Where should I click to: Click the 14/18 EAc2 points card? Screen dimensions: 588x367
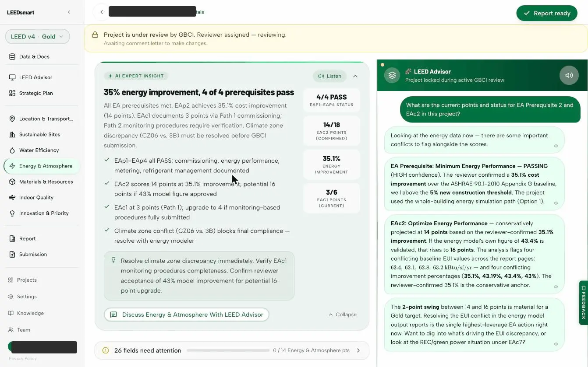coord(332,131)
